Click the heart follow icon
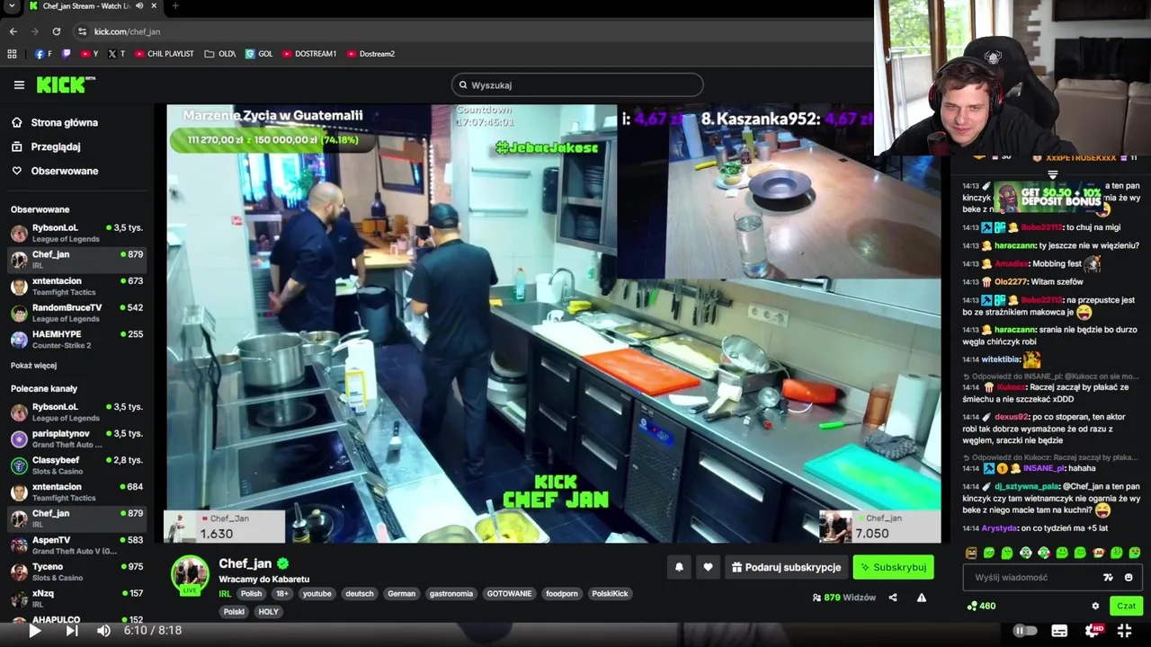 click(x=708, y=567)
